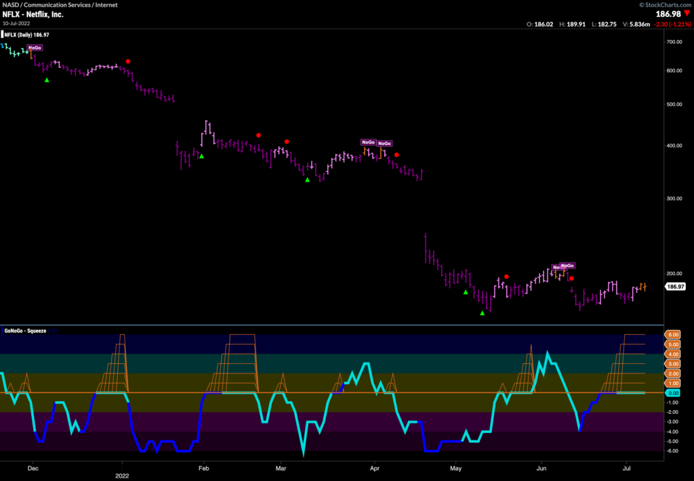Select the red dot marker near January 2022
Viewport: 694px width, 481px height.
click(128, 62)
